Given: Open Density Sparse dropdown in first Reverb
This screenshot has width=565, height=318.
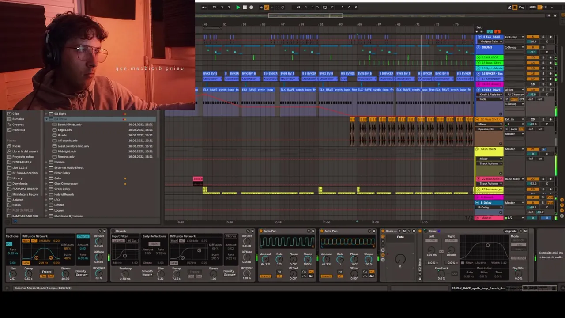Looking at the screenshot, I should (x=81, y=275).
